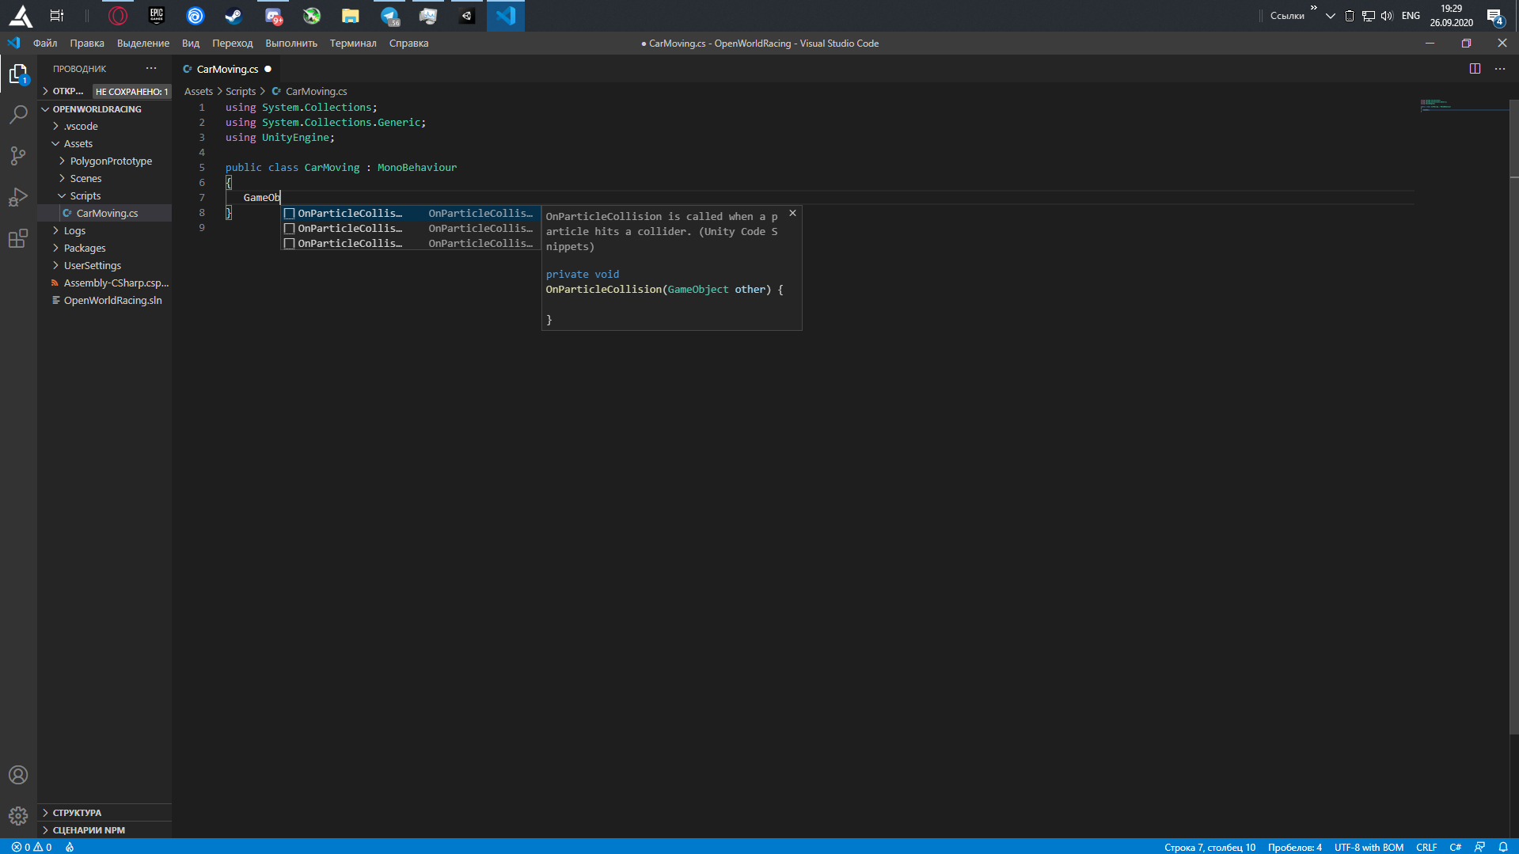
Task: Open File Explorer from the taskbar
Action: tap(350, 16)
